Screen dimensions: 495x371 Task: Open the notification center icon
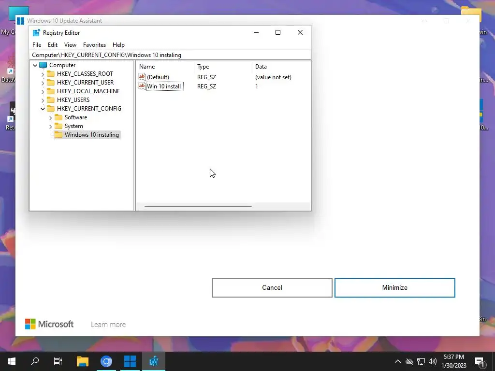pyautogui.click(x=480, y=361)
